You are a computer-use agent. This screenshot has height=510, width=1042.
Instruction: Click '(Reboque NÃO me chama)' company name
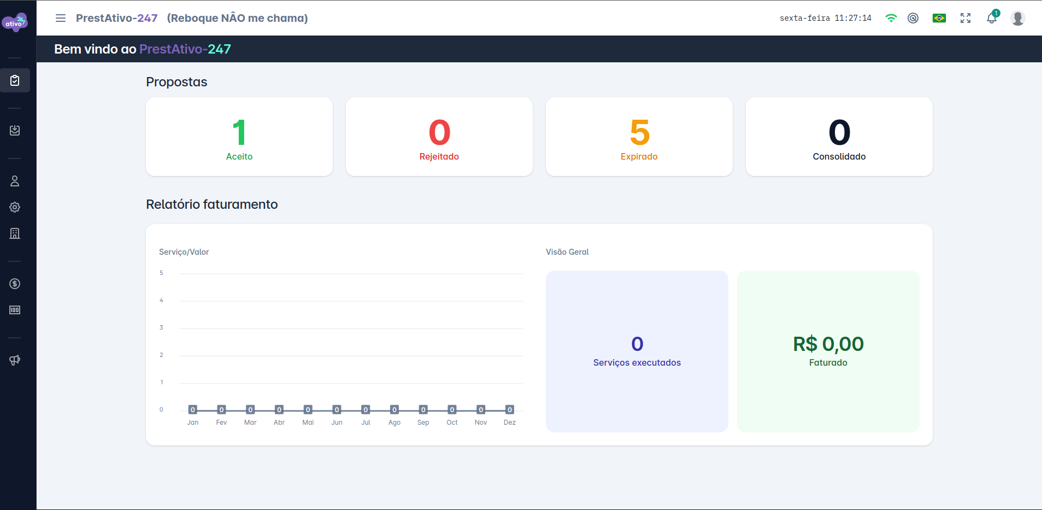238,18
